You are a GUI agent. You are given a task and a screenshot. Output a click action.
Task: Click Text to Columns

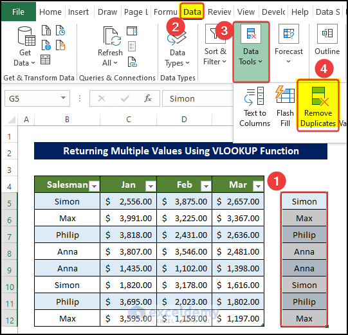click(255, 107)
